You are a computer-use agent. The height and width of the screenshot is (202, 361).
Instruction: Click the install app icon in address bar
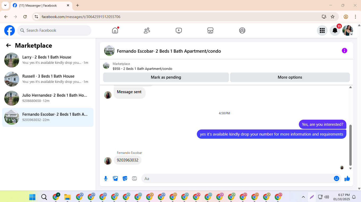324,17
